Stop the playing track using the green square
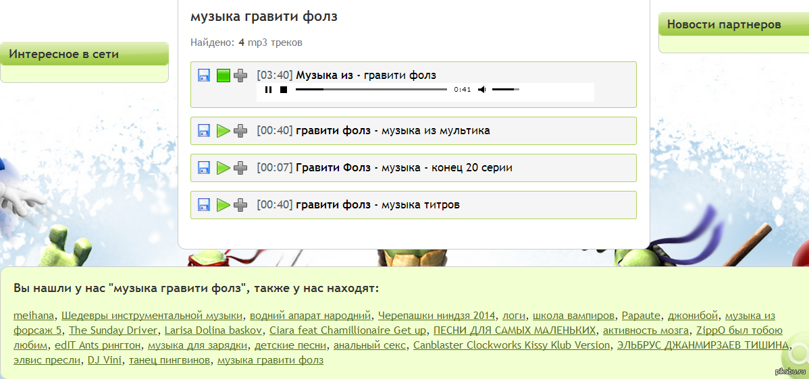Viewport: 809px width, 379px height. click(224, 76)
